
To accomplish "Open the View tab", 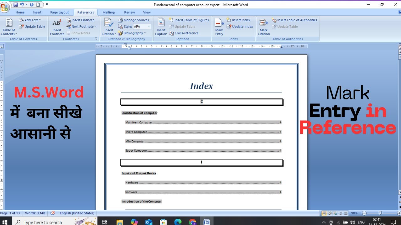I will pos(147,12).
